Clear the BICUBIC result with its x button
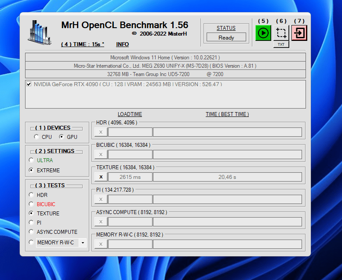 click(101, 155)
